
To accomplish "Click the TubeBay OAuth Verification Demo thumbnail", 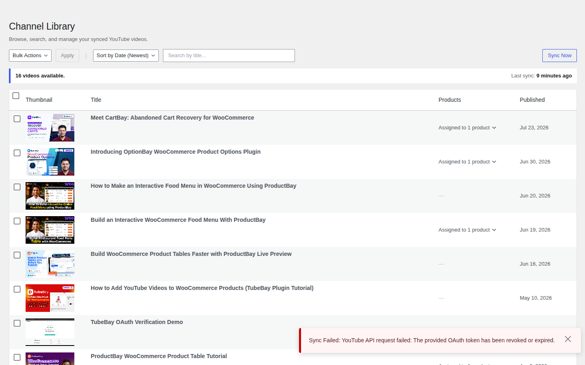I will click(x=50, y=332).
